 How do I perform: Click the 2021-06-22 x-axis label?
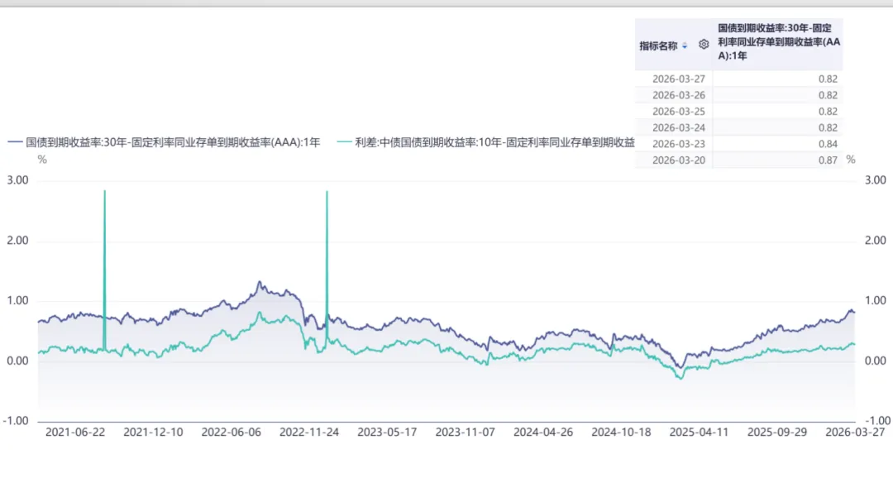coord(75,433)
